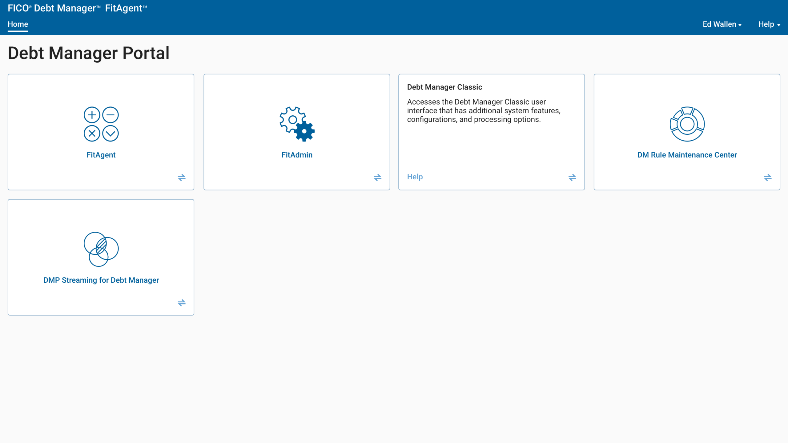Screen dimensions: 788x443
Task: Open the FitAdmin link
Action: pos(297,155)
